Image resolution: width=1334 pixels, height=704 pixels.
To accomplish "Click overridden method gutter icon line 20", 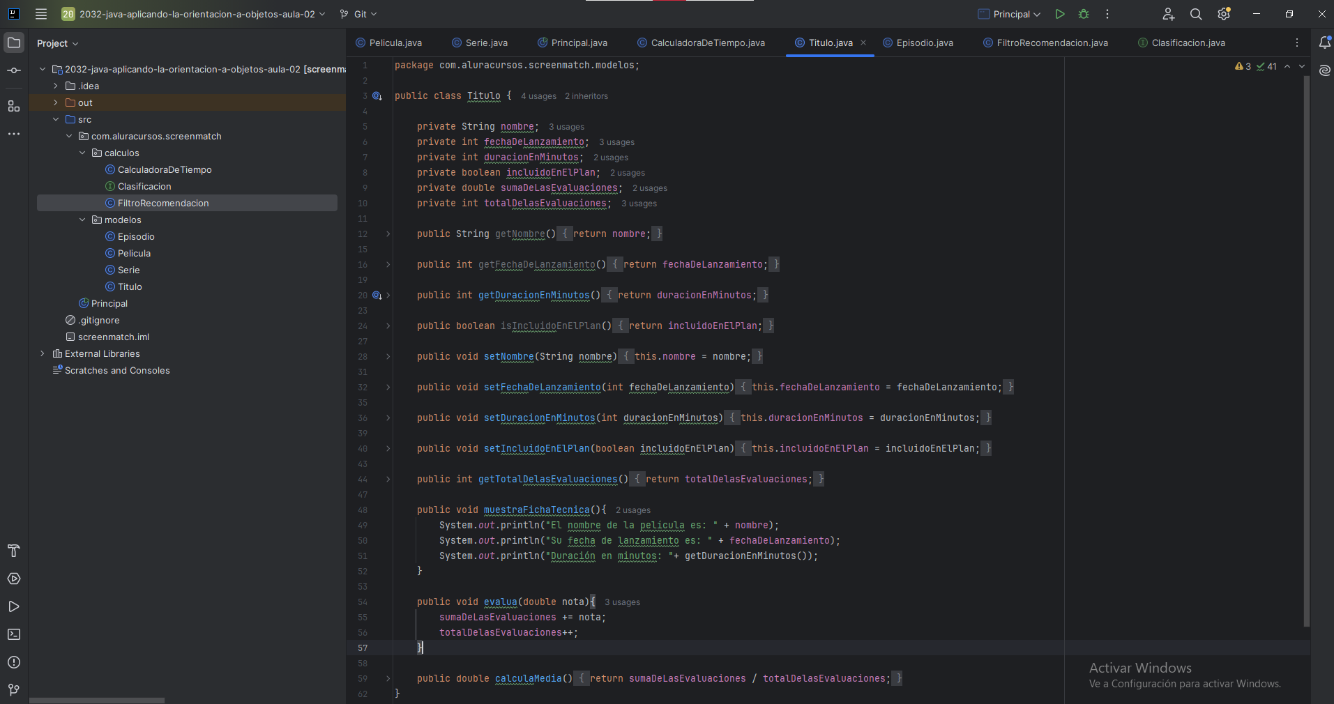I will pos(377,296).
